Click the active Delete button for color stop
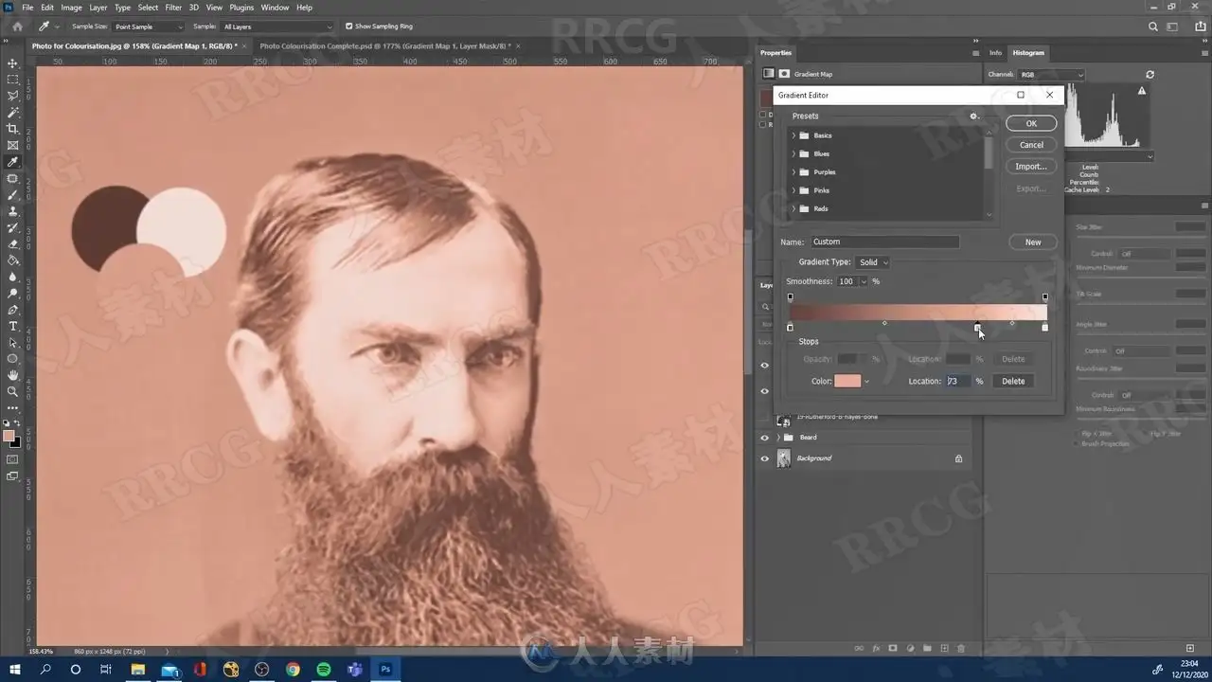 1013,381
